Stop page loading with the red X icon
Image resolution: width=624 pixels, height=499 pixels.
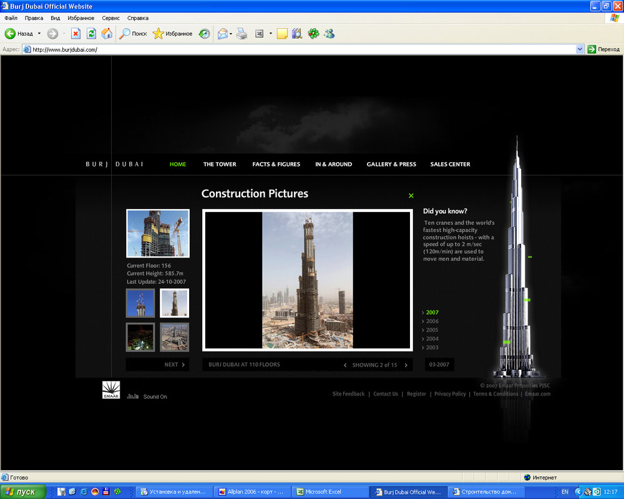[76, 34]
